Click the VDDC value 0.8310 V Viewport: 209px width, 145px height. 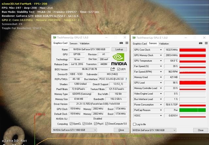pyautogui.click(x=171, y=115)
